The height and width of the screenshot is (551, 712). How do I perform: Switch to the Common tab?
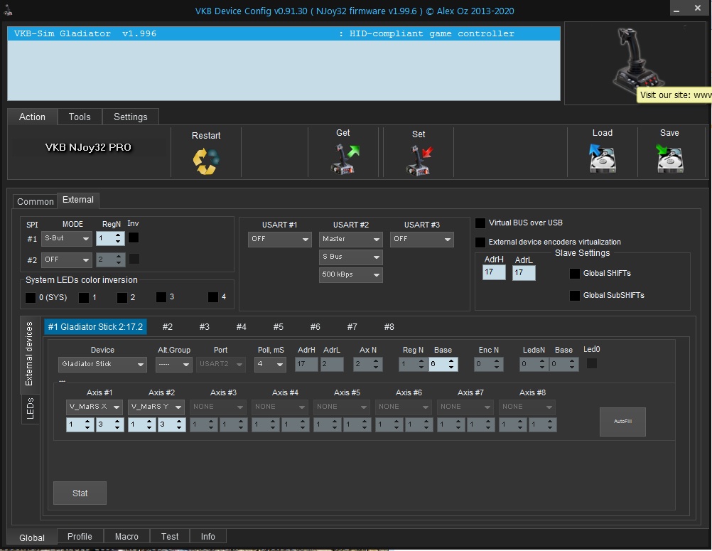coord(35,201)
